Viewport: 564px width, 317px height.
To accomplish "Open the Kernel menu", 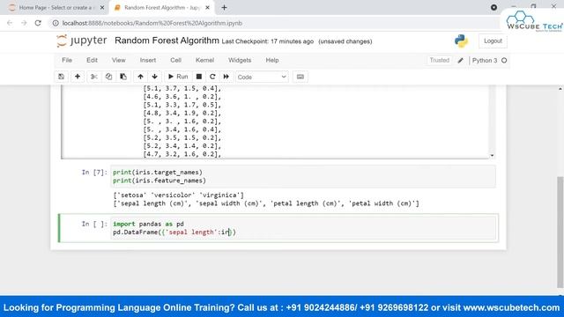I will pos(204,60).
